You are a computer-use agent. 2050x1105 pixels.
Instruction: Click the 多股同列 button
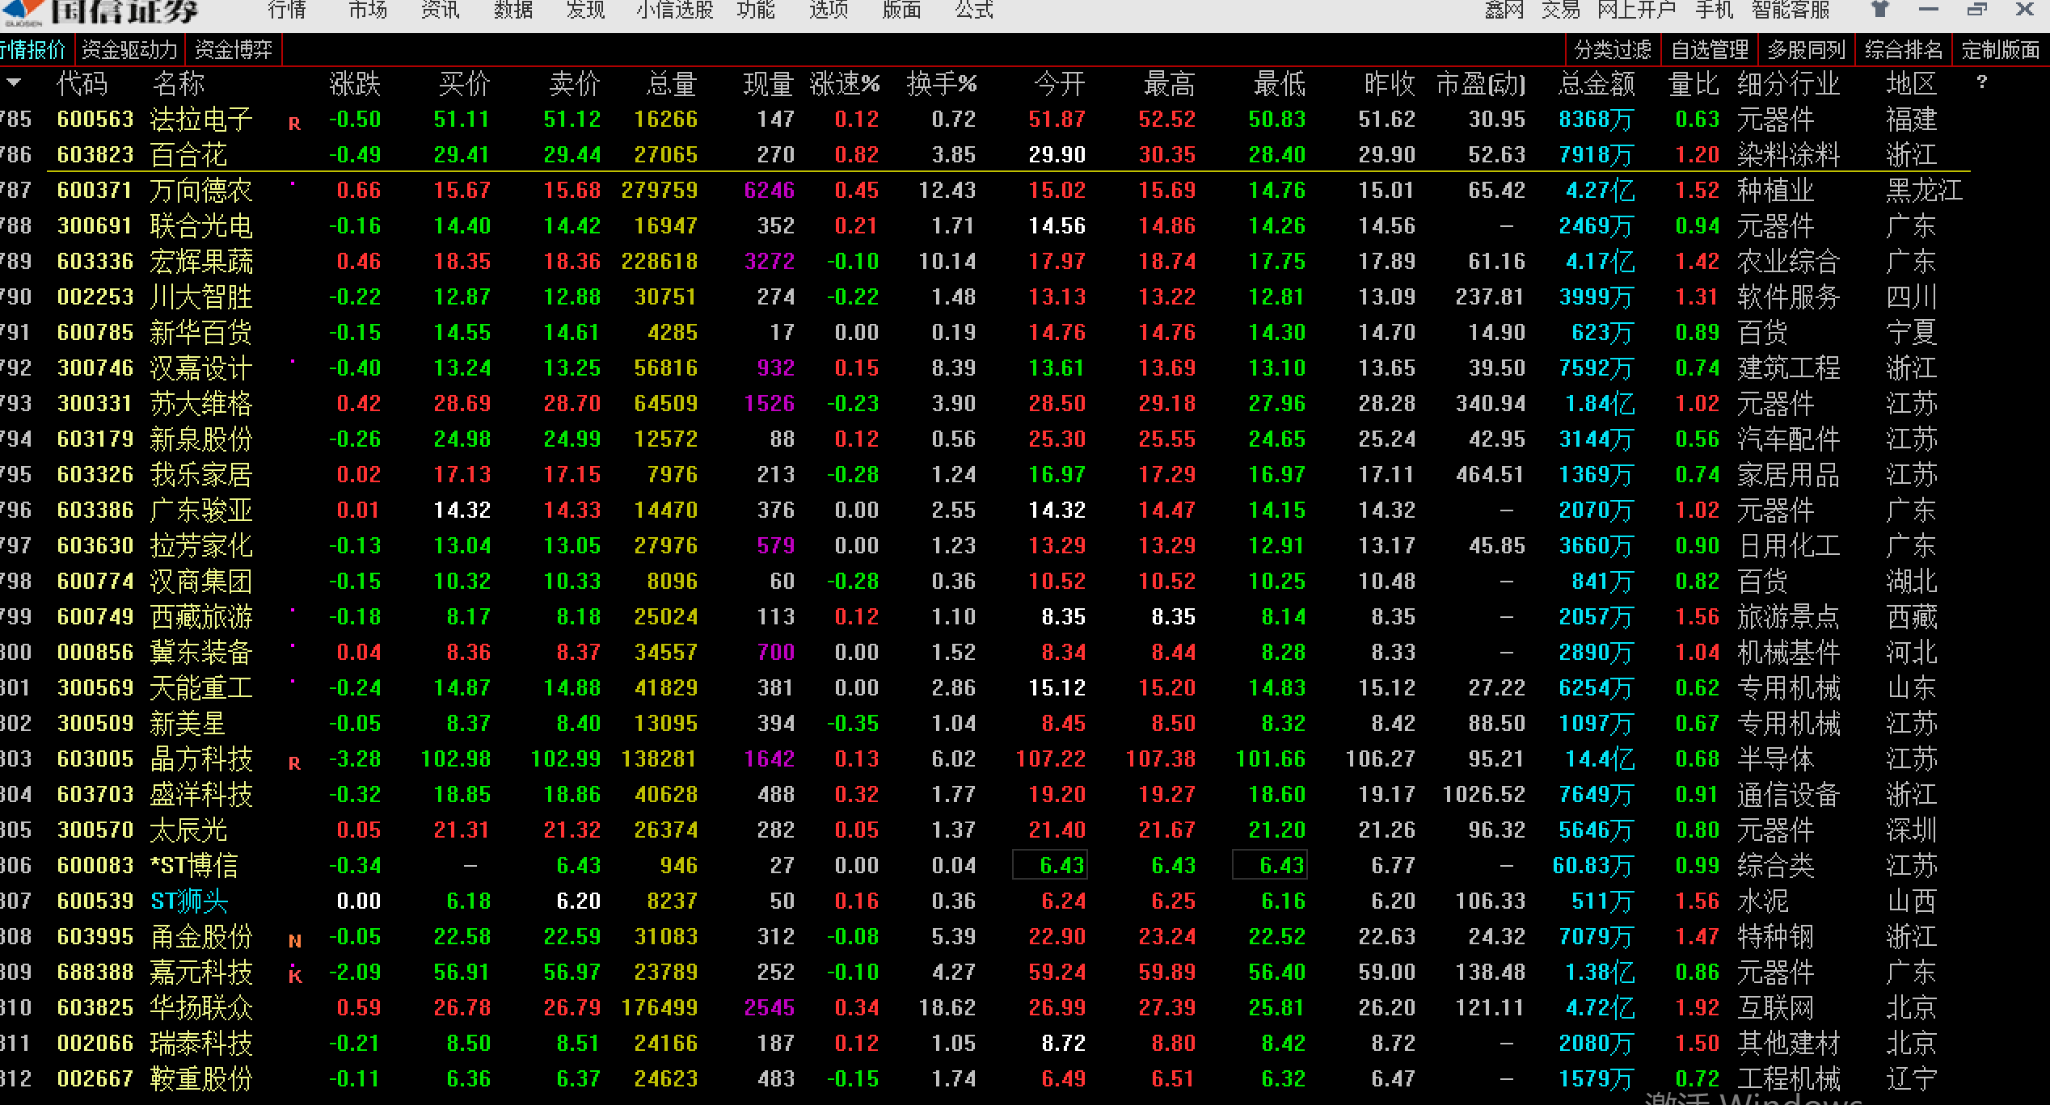[x=1807, y=50]
